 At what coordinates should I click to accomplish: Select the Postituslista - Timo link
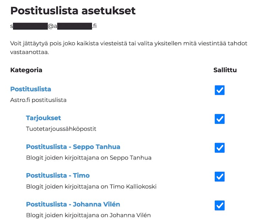pos(58,175)
